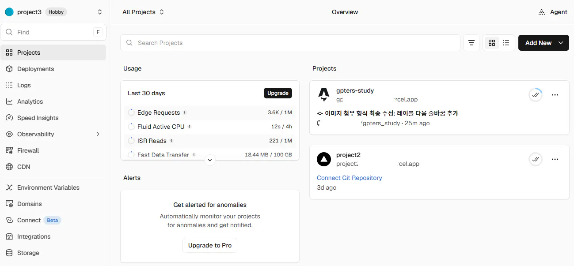Open the gpters-study more options menu

[x=555, y=95]
